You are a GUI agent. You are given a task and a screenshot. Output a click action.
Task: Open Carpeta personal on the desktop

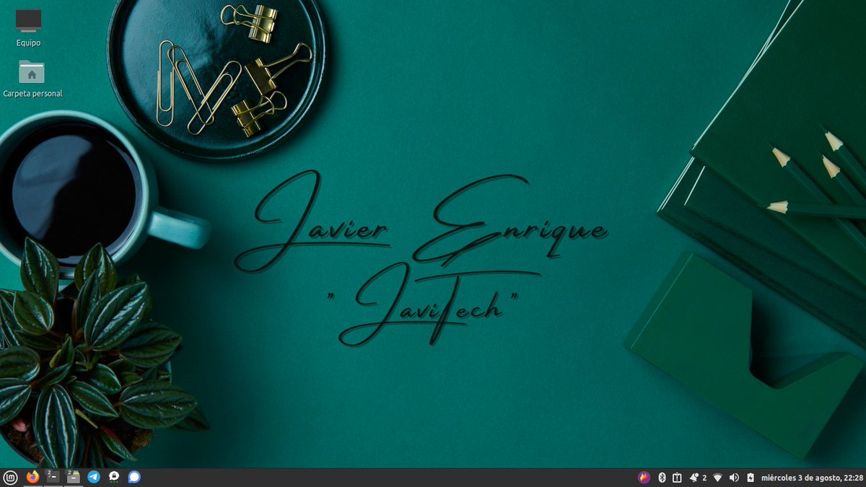(x=32, y=76)
